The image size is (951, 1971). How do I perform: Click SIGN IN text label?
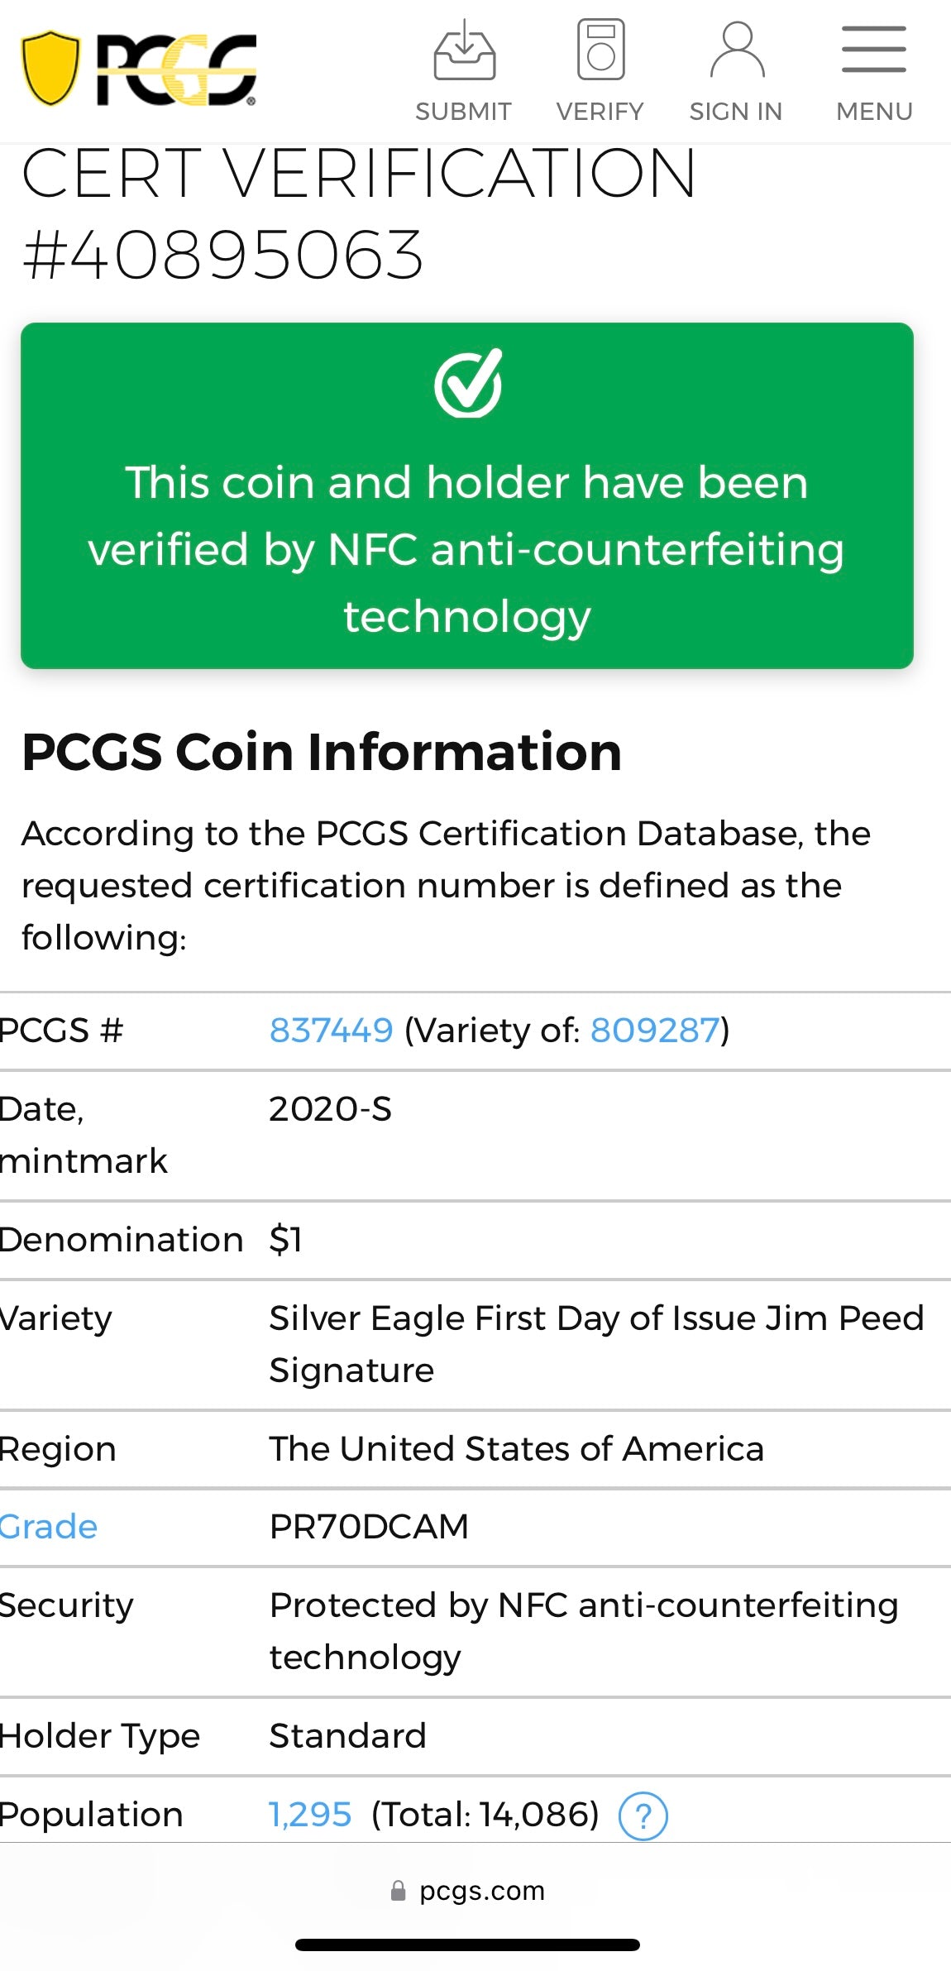736,110
